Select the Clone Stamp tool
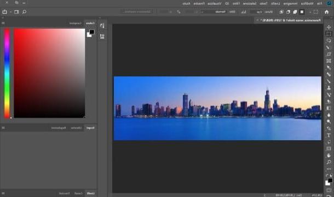The height and width of the screenshot is (197, 334). (329, 88)
